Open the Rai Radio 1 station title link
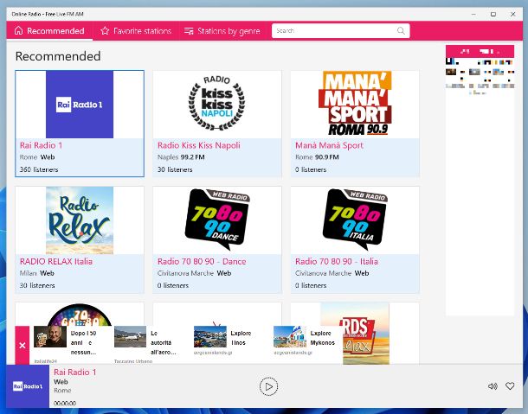 coord(41,145)
